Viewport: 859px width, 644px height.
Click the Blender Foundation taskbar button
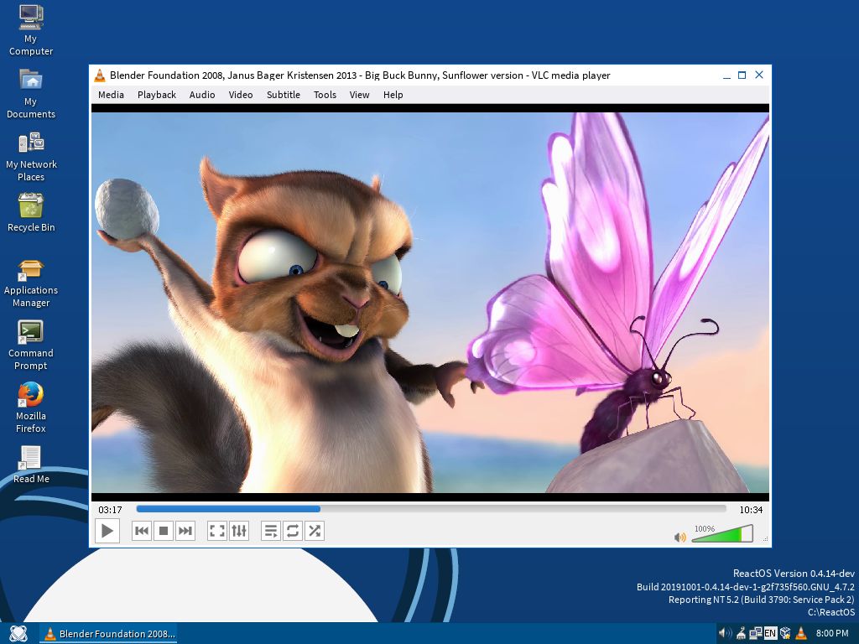109,633
